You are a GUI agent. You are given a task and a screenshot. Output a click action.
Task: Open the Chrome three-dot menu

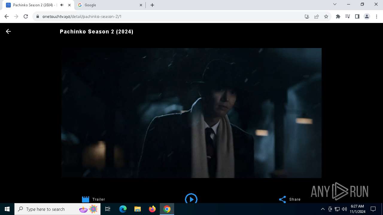pyautogui.click(x=376, y=16)
